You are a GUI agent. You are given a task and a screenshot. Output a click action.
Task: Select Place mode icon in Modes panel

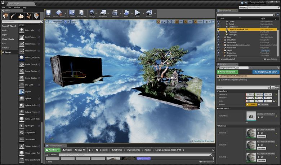pos(5,16)
